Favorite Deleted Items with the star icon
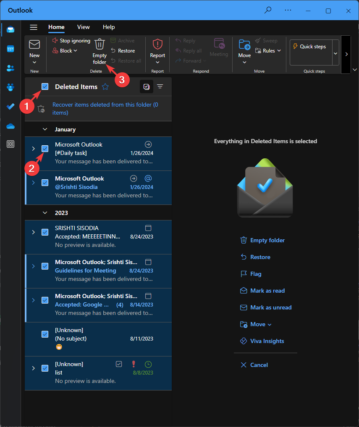359x427 pixels. 105,86
